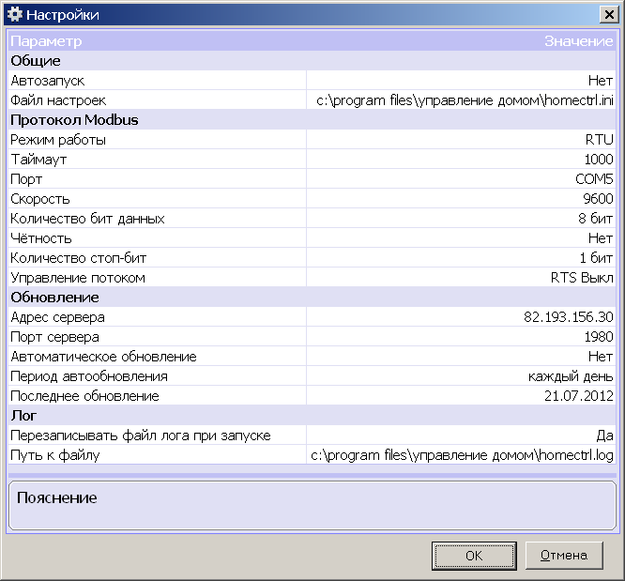This screenshot has height=581, width=625.
Task: Select Период автообновления value каждый день
Action: [570, 376]
